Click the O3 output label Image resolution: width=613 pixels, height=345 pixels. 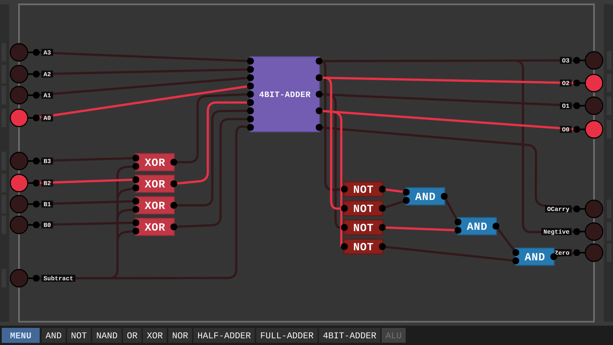point(566,60)
